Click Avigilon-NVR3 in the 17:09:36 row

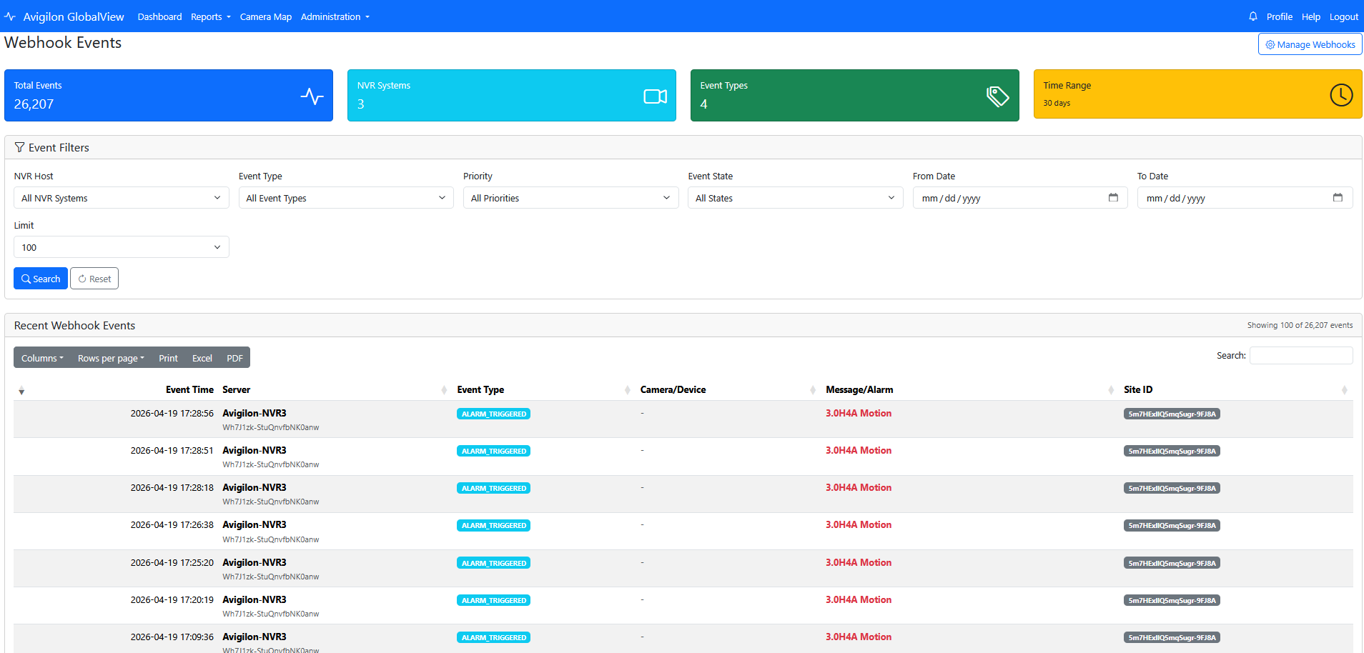click(x=254, y=637)
